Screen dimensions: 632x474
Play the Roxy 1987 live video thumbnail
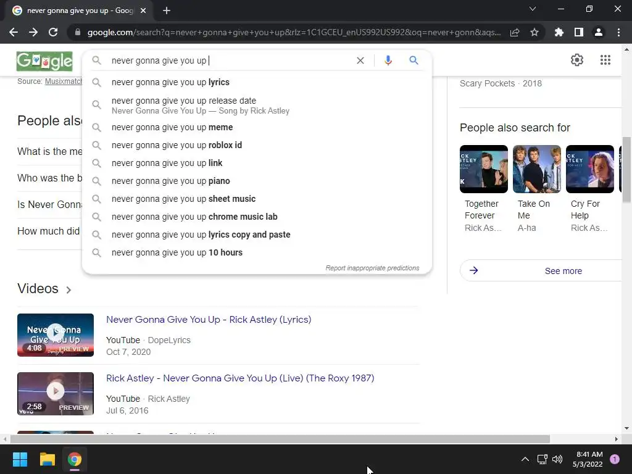56,394
